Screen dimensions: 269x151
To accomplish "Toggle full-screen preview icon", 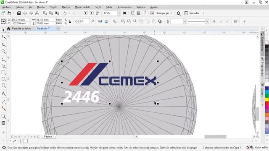I will tap(125, 13).
